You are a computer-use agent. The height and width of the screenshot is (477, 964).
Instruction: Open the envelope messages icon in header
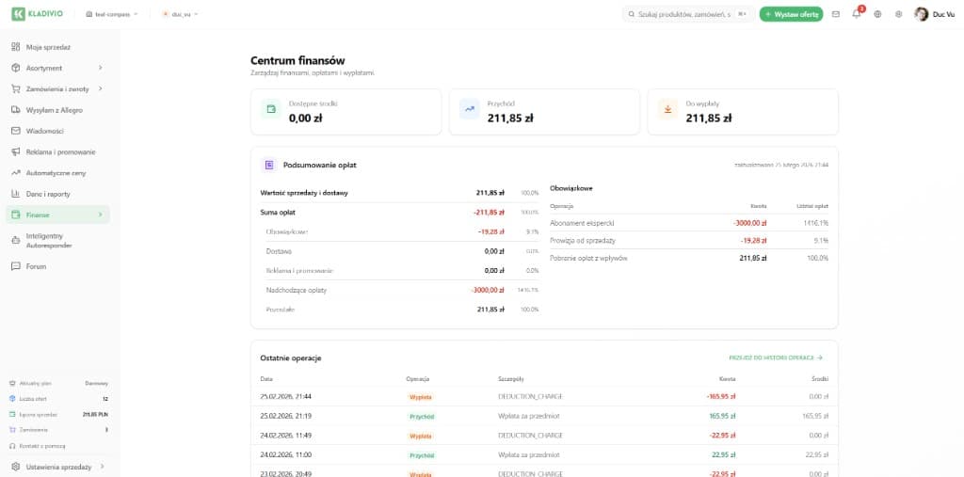[x=836, y=14]
